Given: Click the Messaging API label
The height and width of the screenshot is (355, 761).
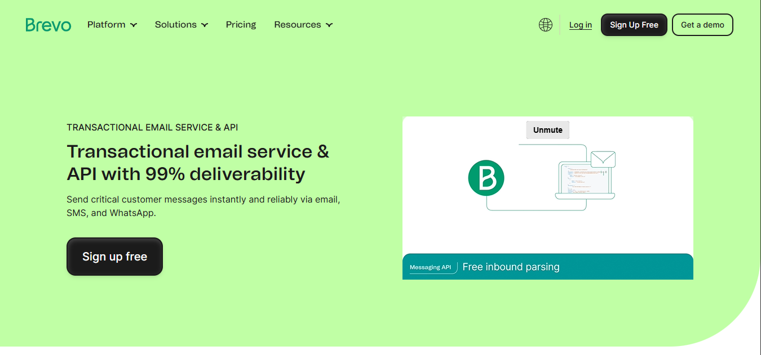Looking at the screenshot, I should (x=430, y=267).
